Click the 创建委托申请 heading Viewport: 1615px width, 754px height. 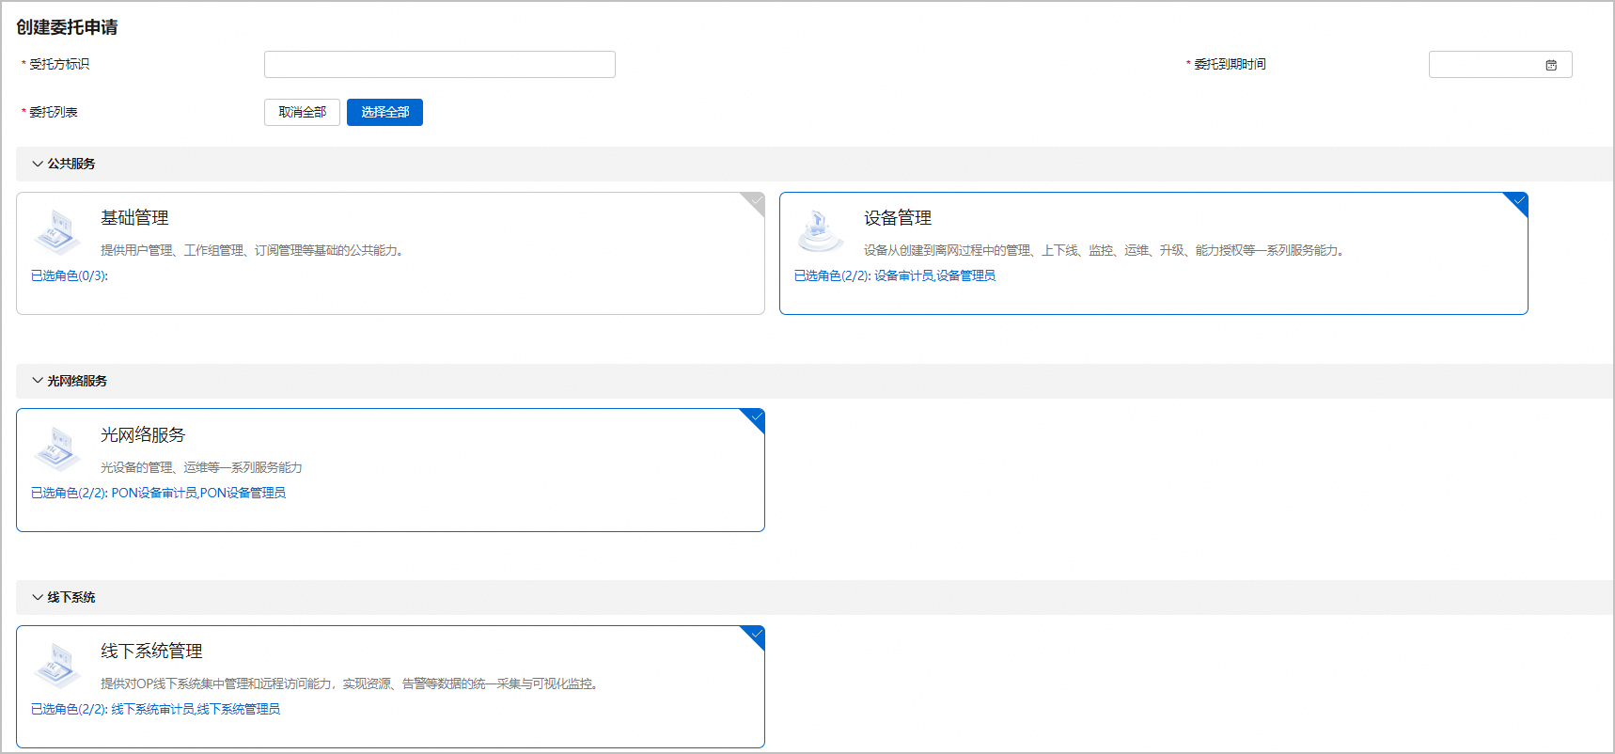pyautogui.click(x=67, y=27)
